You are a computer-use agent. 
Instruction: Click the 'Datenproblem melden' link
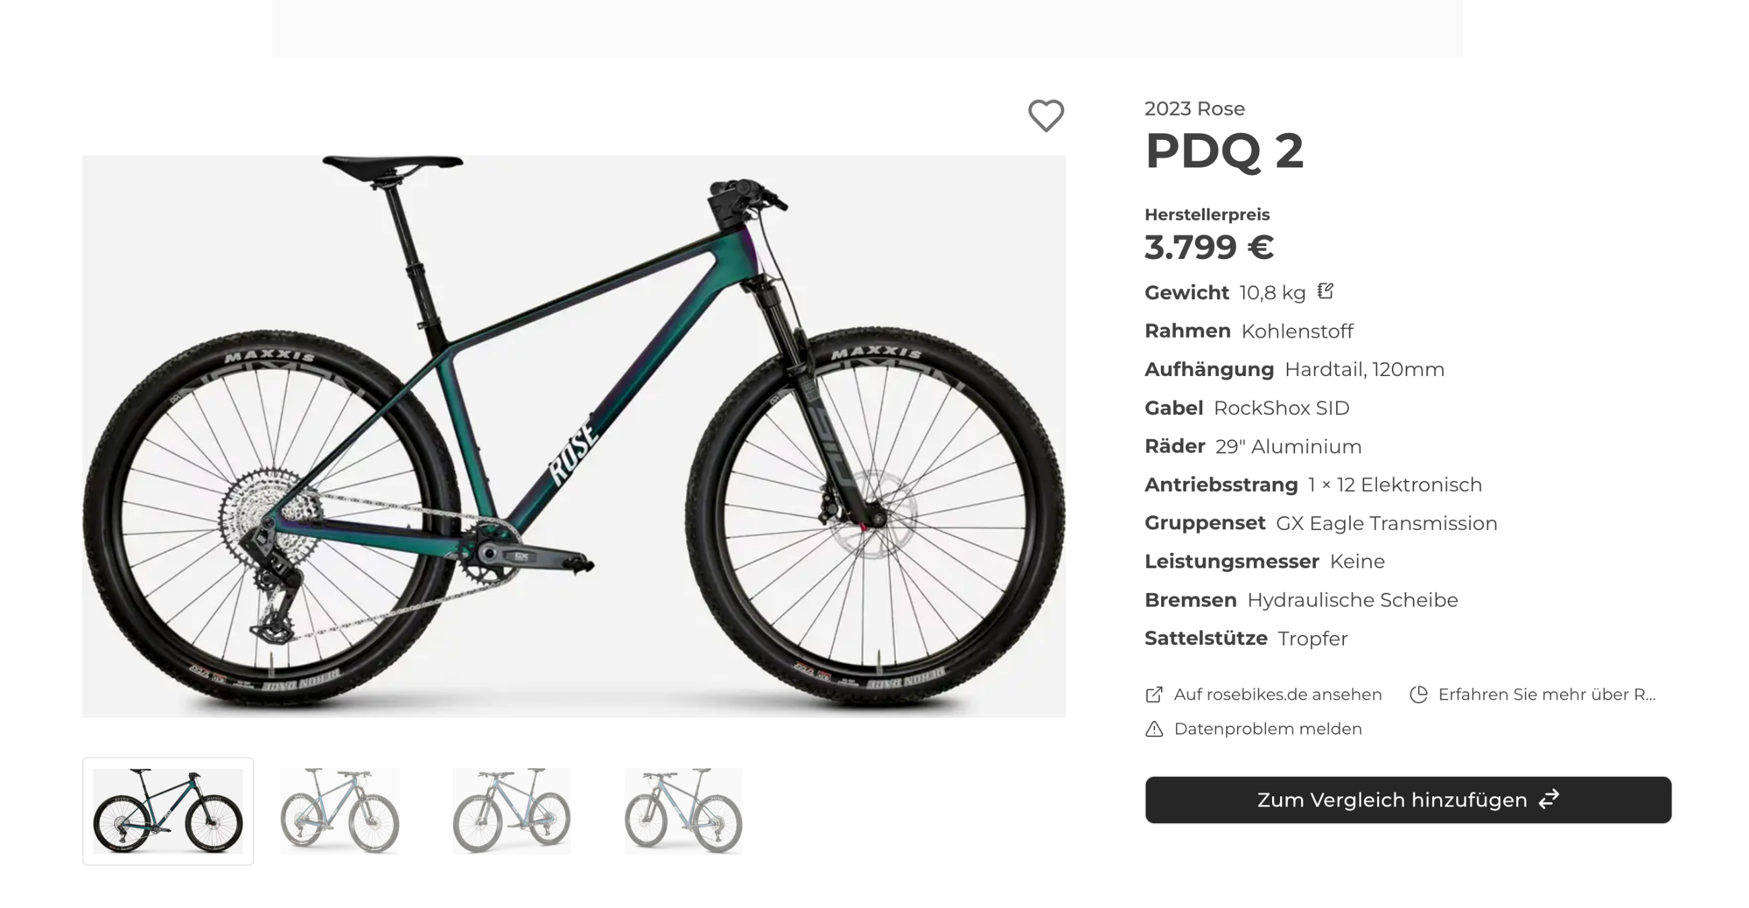pyautogui.click(x=1267, y=729)
